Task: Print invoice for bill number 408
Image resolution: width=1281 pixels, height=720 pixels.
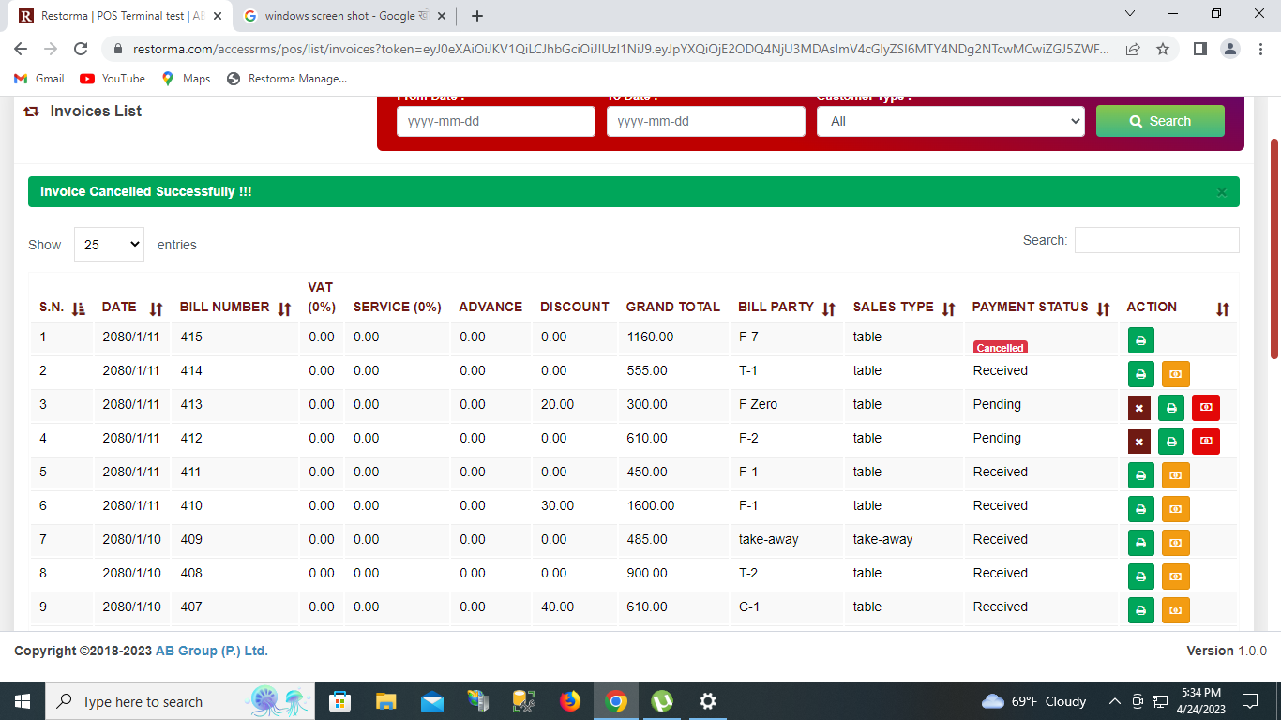Action: point(1140,577)
